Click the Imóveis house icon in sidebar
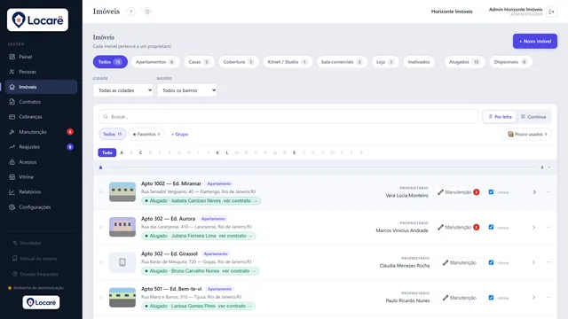 (x=12, y=87)
